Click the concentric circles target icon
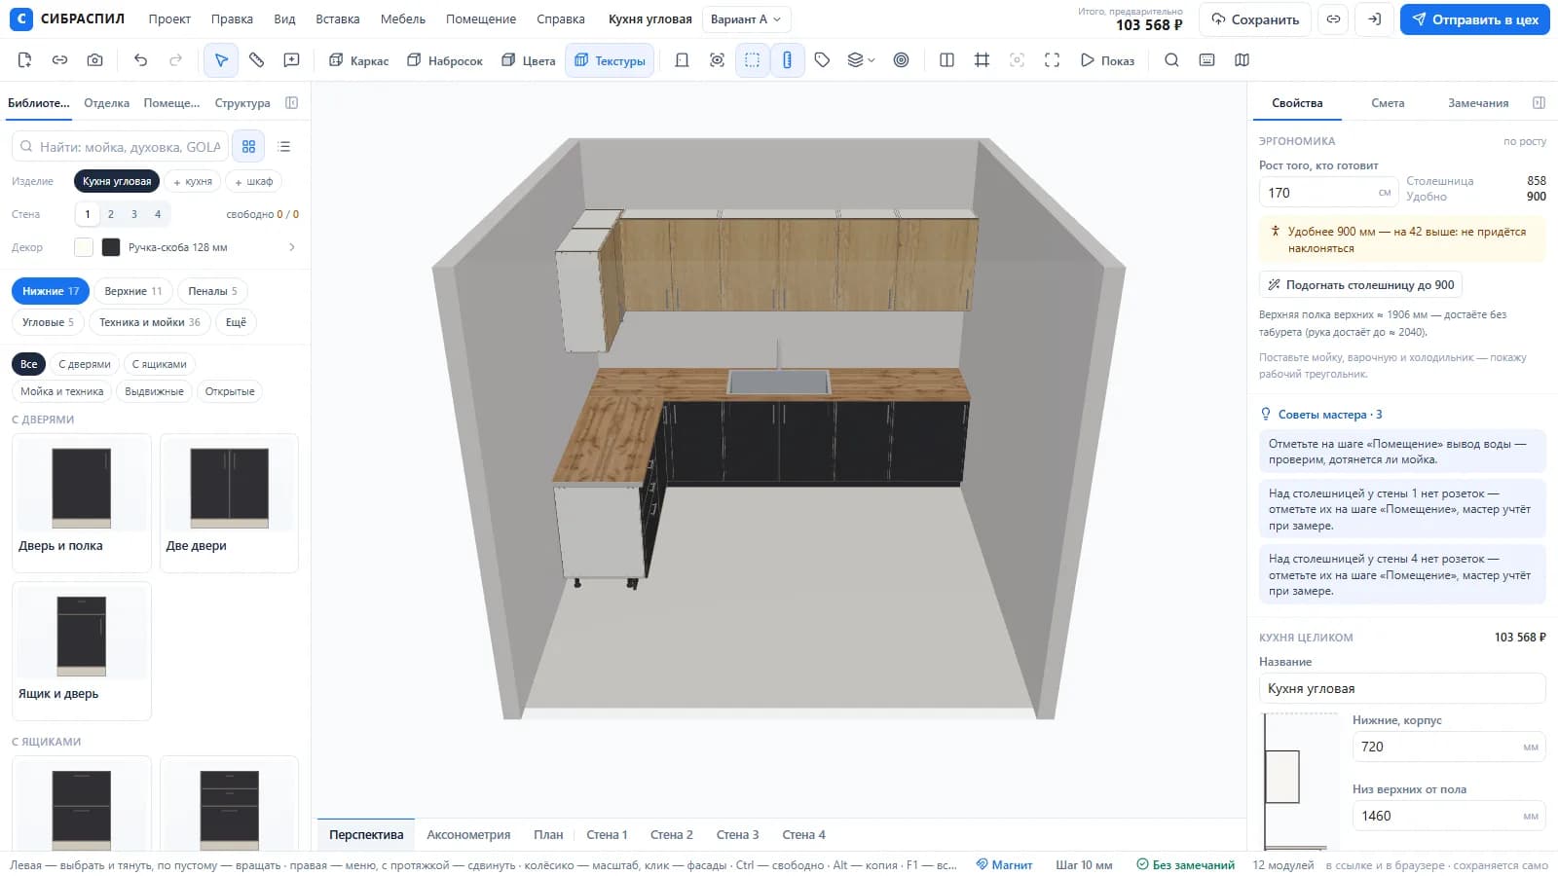The image size is (1558, 876). [902, 60]
